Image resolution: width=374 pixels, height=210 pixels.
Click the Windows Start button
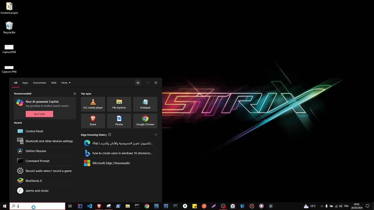5,206
